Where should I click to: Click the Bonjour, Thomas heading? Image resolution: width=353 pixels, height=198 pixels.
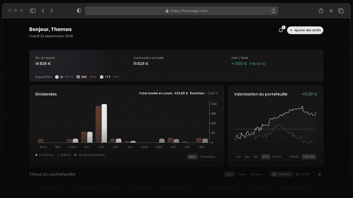51,29
